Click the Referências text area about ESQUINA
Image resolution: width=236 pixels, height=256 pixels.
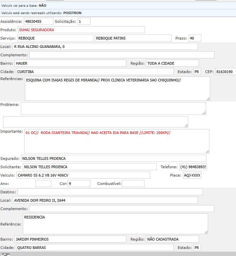click(x=117, y=89)
